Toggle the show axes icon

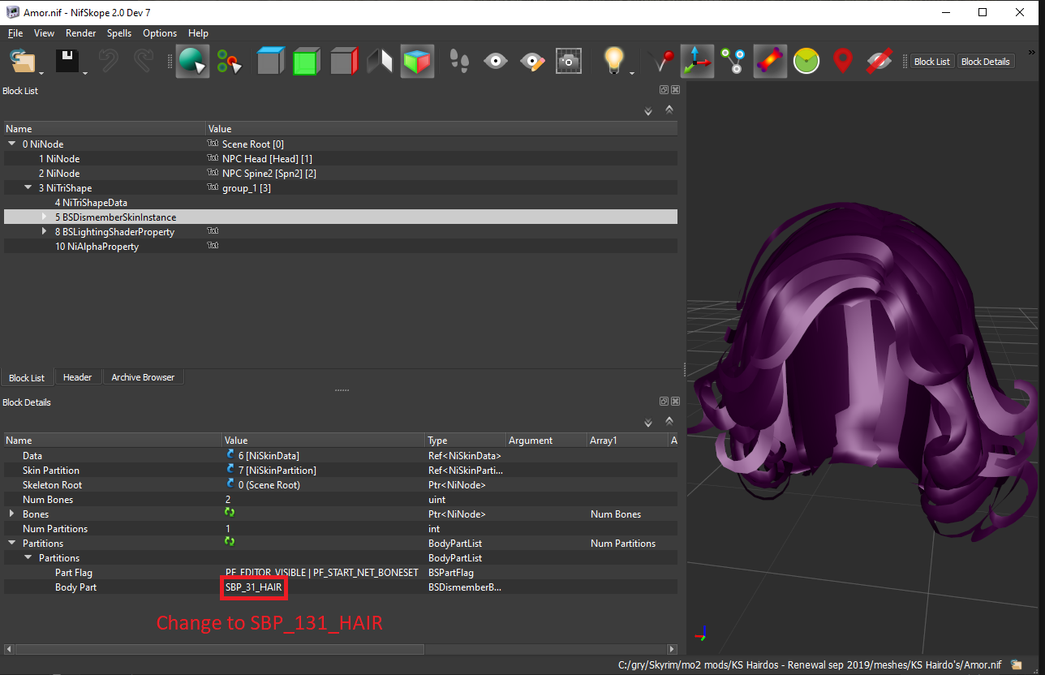click(x=696, y=62)
